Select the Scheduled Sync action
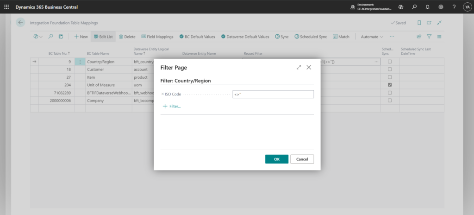 (x=310, y=37)
